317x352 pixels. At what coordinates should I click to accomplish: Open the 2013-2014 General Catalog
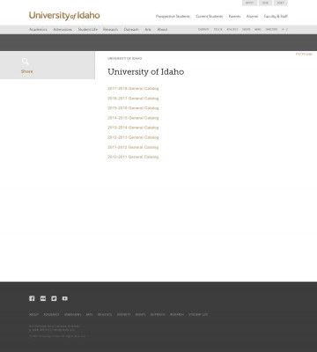(x=133, y=128)
